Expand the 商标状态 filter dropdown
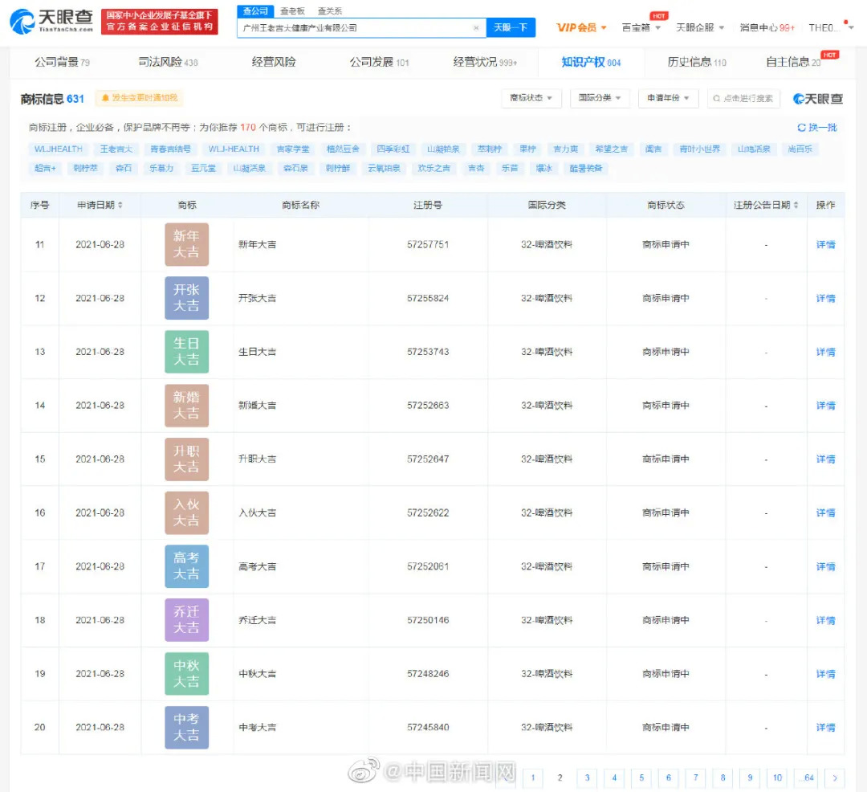 tap(531, 98)
